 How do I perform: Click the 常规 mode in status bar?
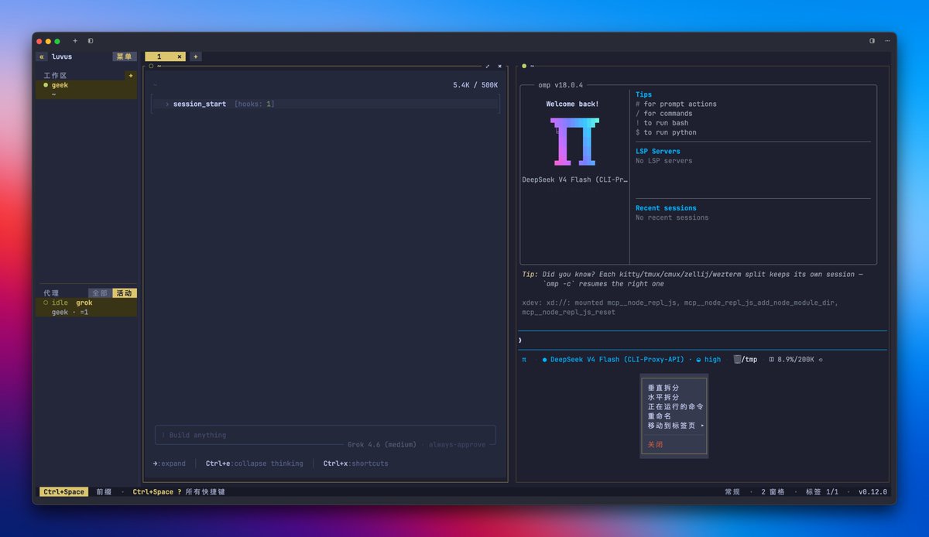(x=732, y=492)
